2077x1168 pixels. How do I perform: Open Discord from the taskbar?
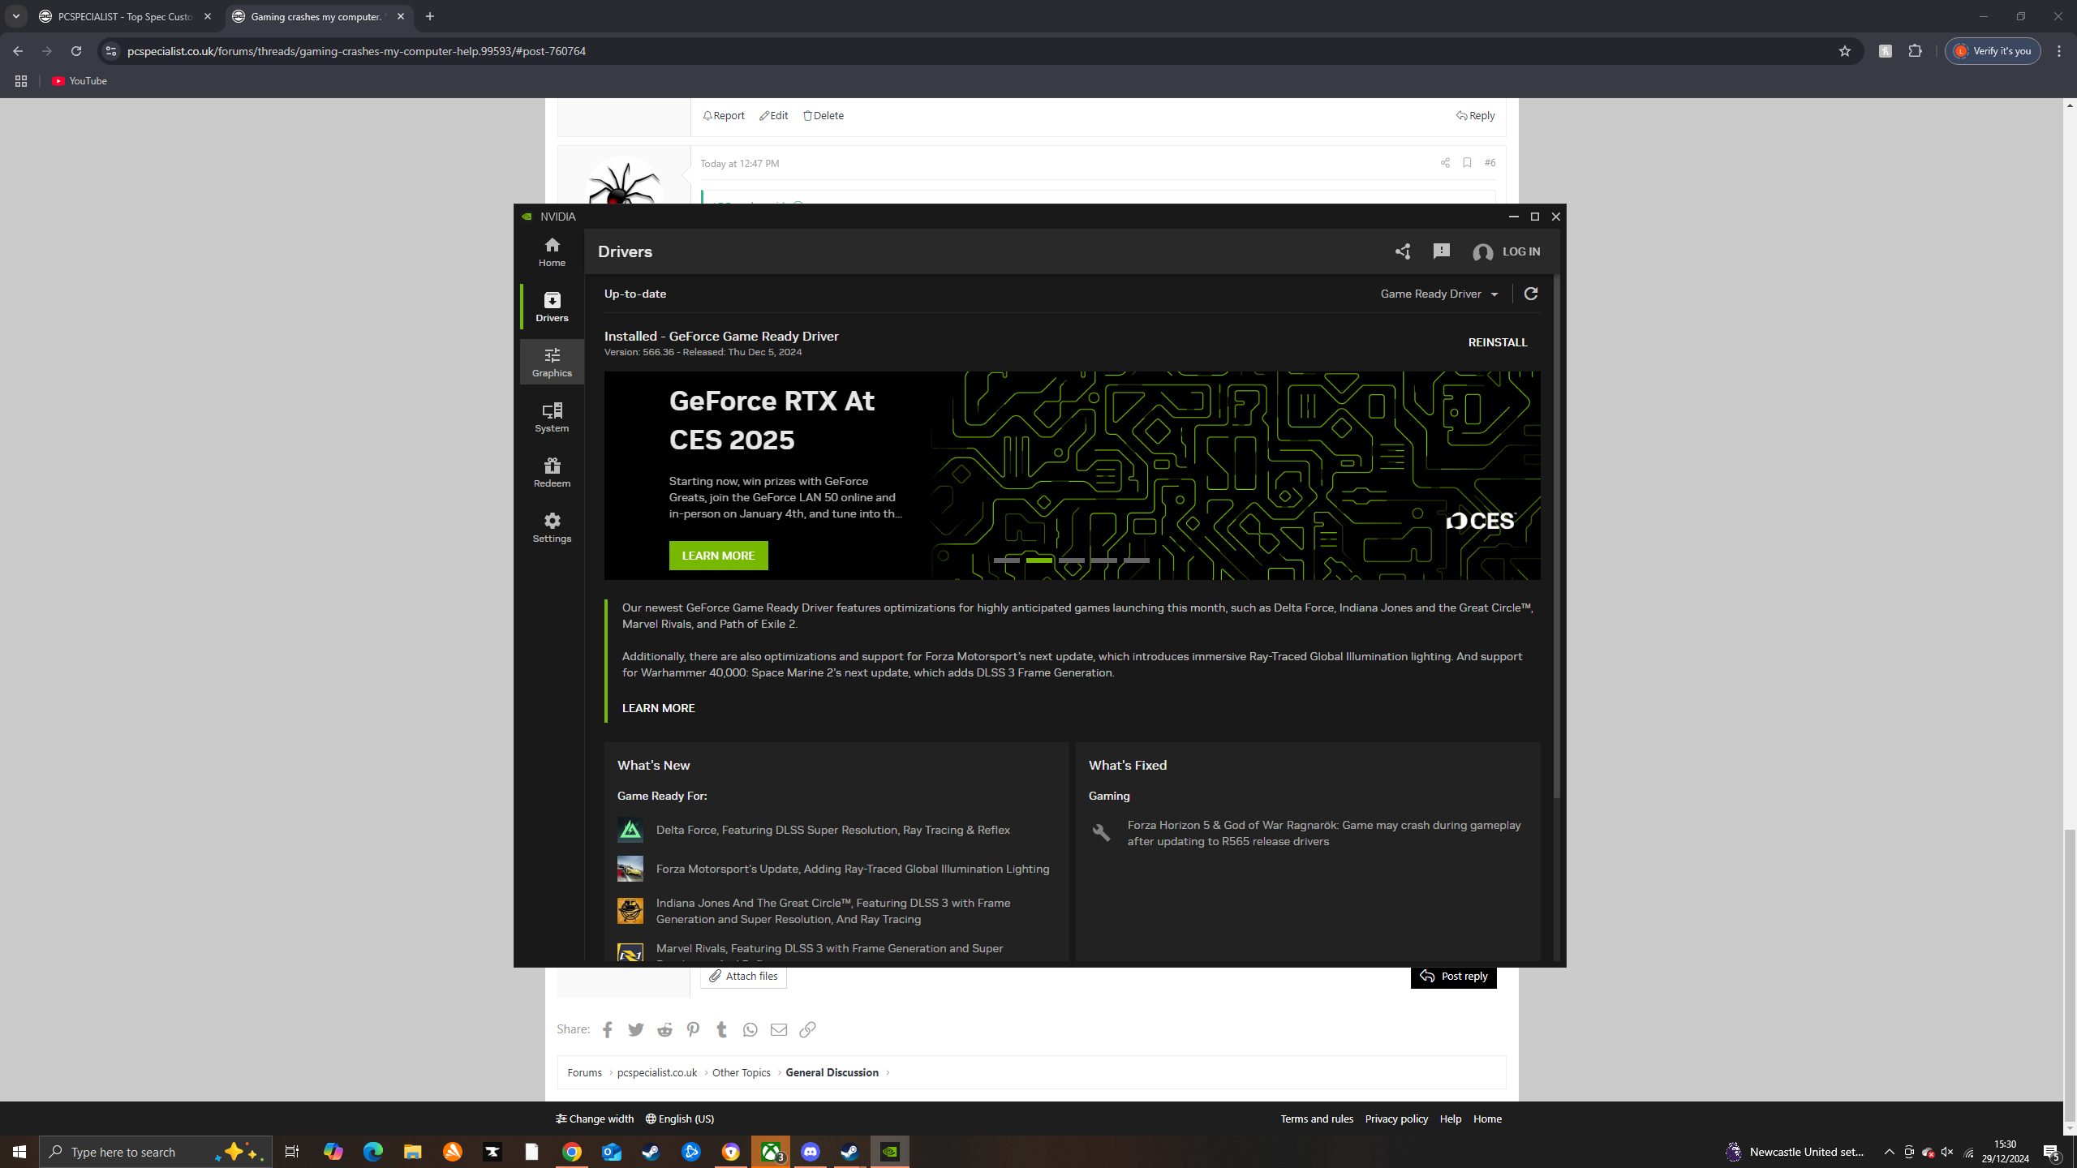point(811,1152)
